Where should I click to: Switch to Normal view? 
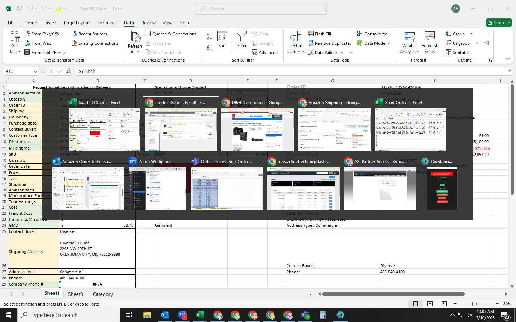coord(415,303)
